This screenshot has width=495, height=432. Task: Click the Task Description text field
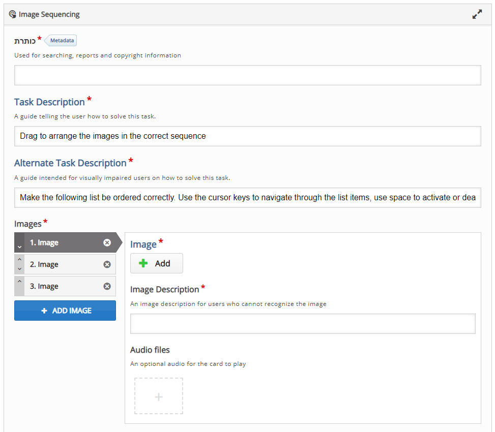[x=247, y=136]
